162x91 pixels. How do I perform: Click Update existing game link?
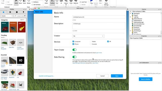(46, 76)
